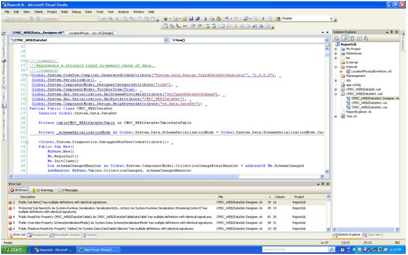
Task: Open the Breakpoints tab at bottom
Action: tap(38, 235)
